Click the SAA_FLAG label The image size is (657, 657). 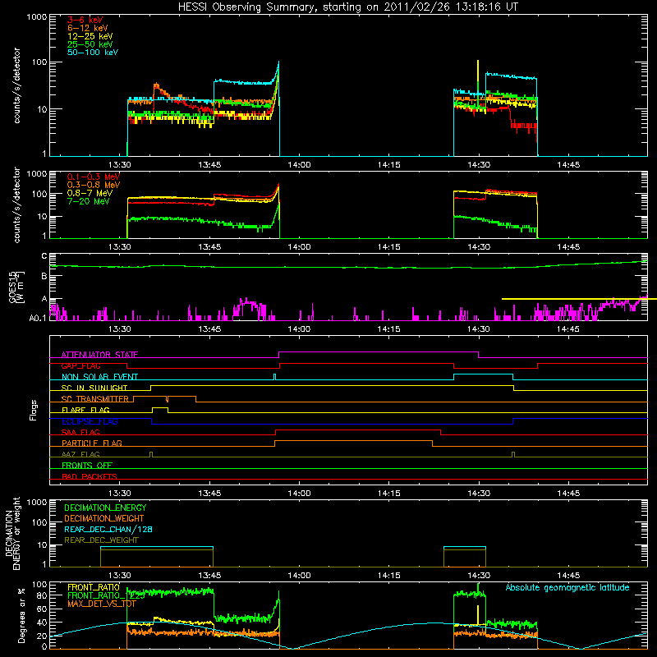point(80,432)
